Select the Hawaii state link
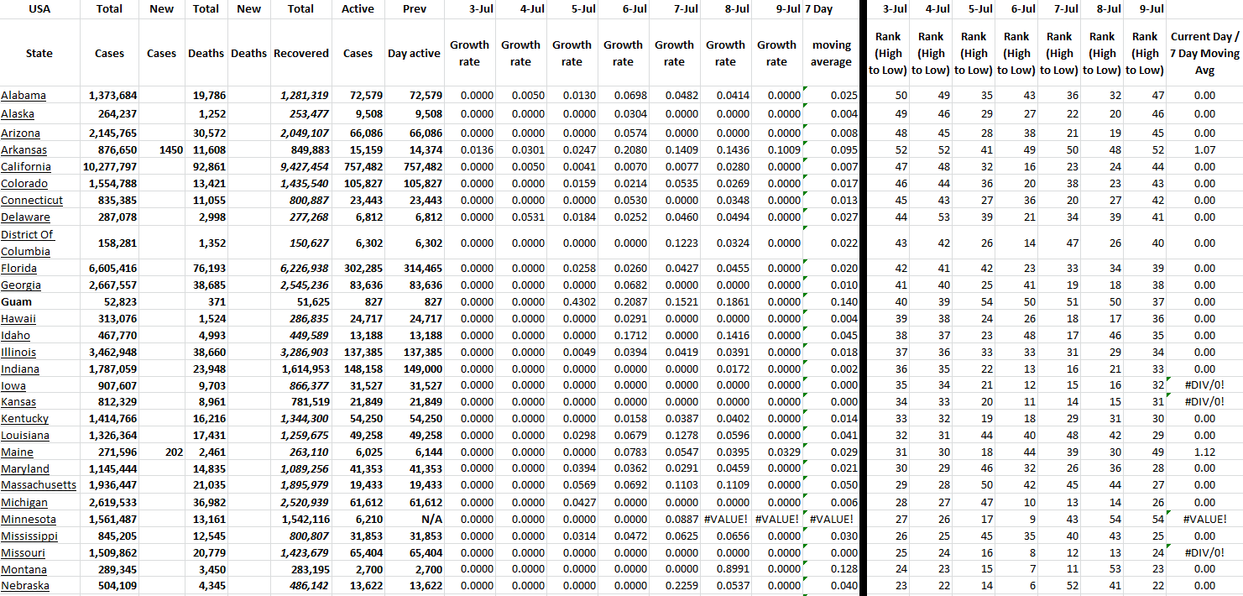This screenshot has width=1243, height=596. 18,319
